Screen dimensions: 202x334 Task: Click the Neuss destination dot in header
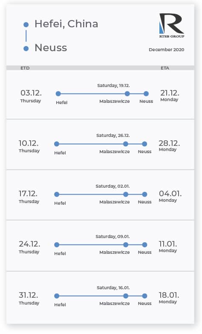(26, 49)
